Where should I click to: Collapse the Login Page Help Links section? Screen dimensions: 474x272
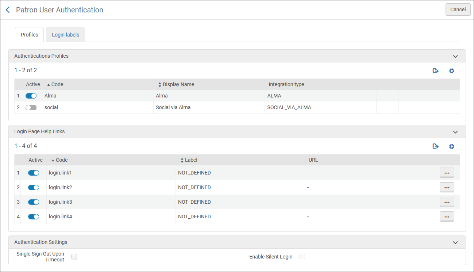(x=455, y=132)
